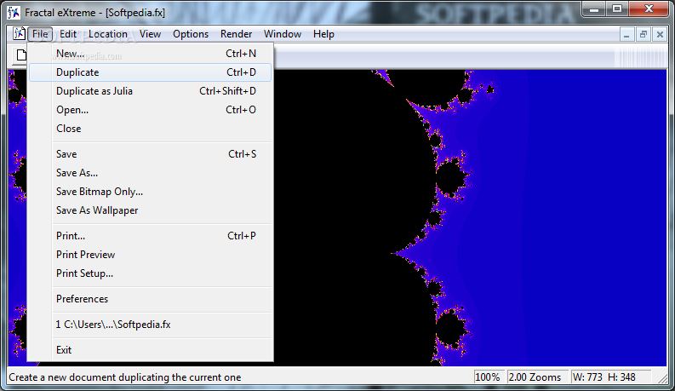Close the Softpedia.fx document window
675x391 pixels.
pyautogui.click(x=660, y=34)
